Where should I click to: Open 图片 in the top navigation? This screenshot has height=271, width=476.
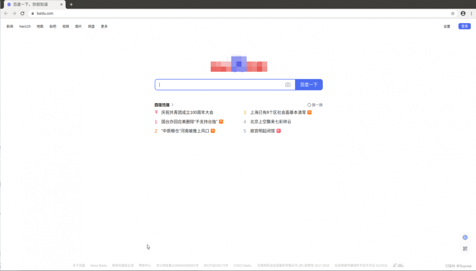tap(78, 26)
